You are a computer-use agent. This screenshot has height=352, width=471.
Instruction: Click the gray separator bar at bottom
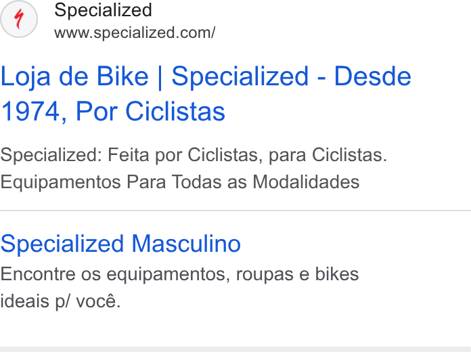235,349
